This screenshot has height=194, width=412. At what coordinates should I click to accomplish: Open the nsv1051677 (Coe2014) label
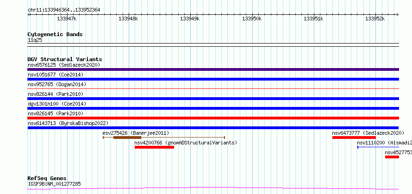click(x=56, y=75)
